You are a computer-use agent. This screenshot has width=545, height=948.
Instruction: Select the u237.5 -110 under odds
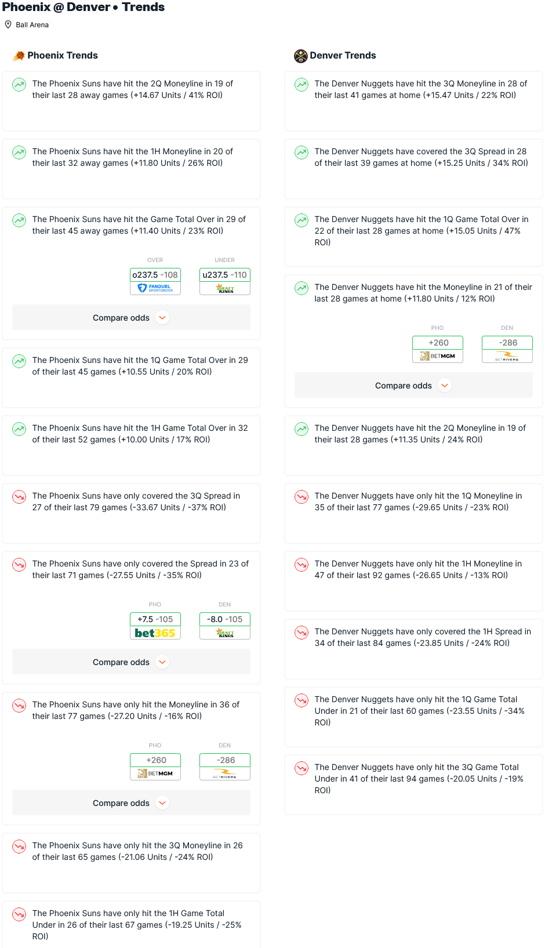225,275
